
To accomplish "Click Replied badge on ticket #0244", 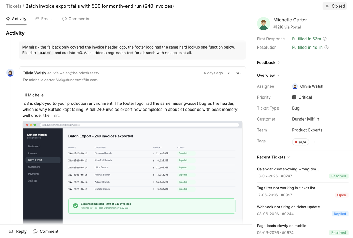I will pyautogui.click(x=340, y=214).
